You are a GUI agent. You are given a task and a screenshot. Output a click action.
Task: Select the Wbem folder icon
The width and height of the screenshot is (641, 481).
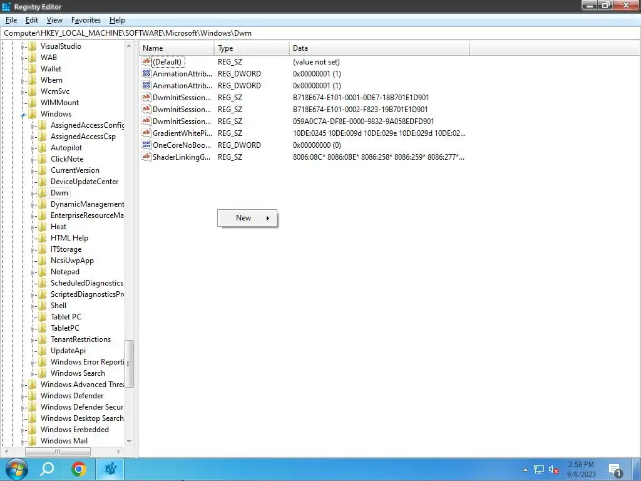33,80
